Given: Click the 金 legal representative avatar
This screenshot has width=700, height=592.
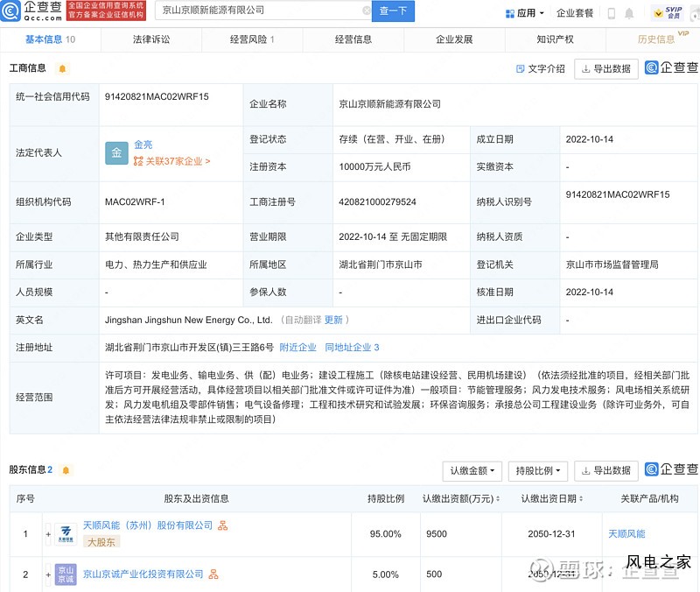Looking at the screenshot, I should (116, 152).
